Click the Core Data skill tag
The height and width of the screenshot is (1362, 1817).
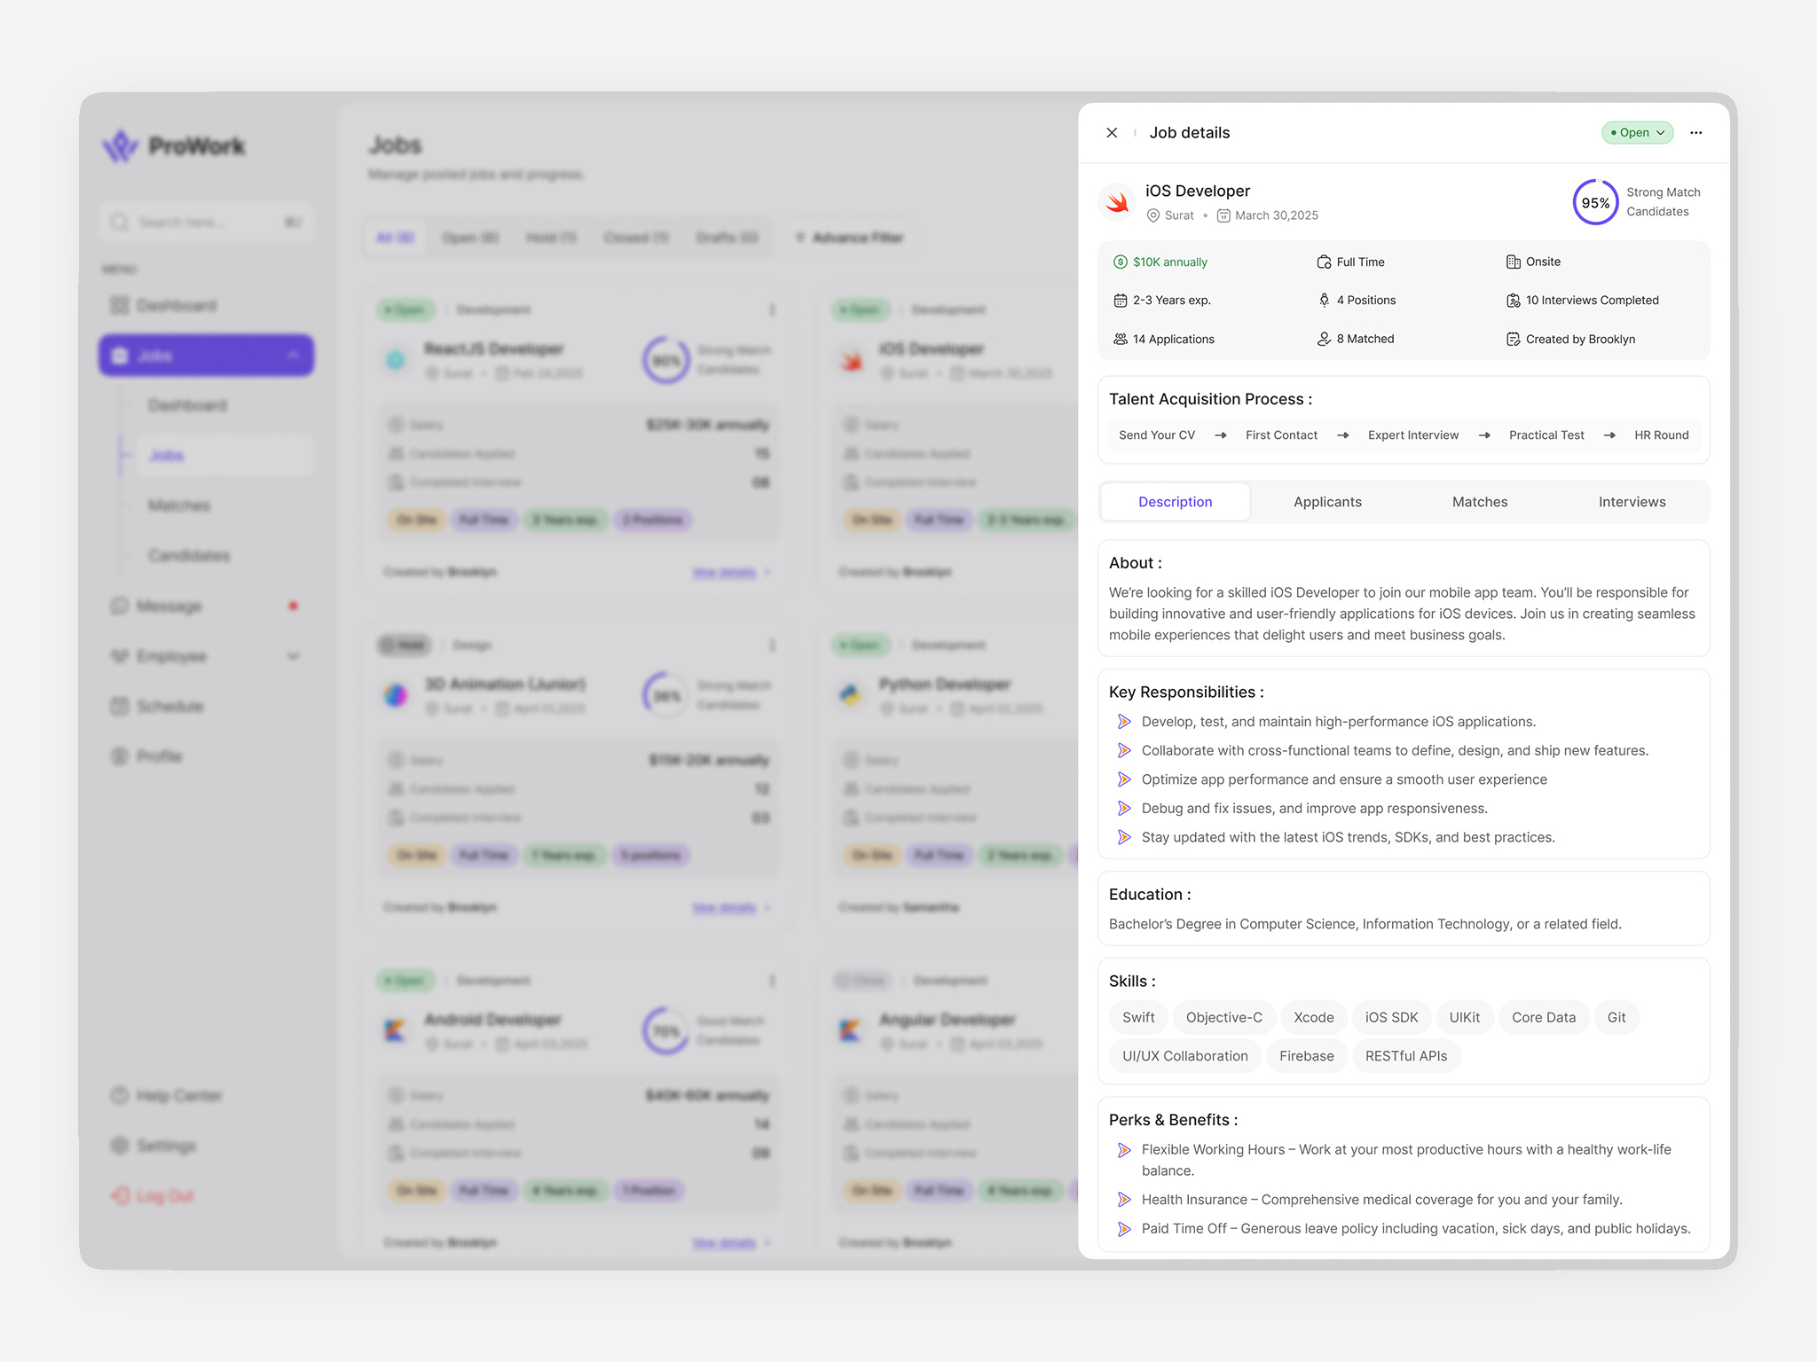click(x=1544, y=1017)
